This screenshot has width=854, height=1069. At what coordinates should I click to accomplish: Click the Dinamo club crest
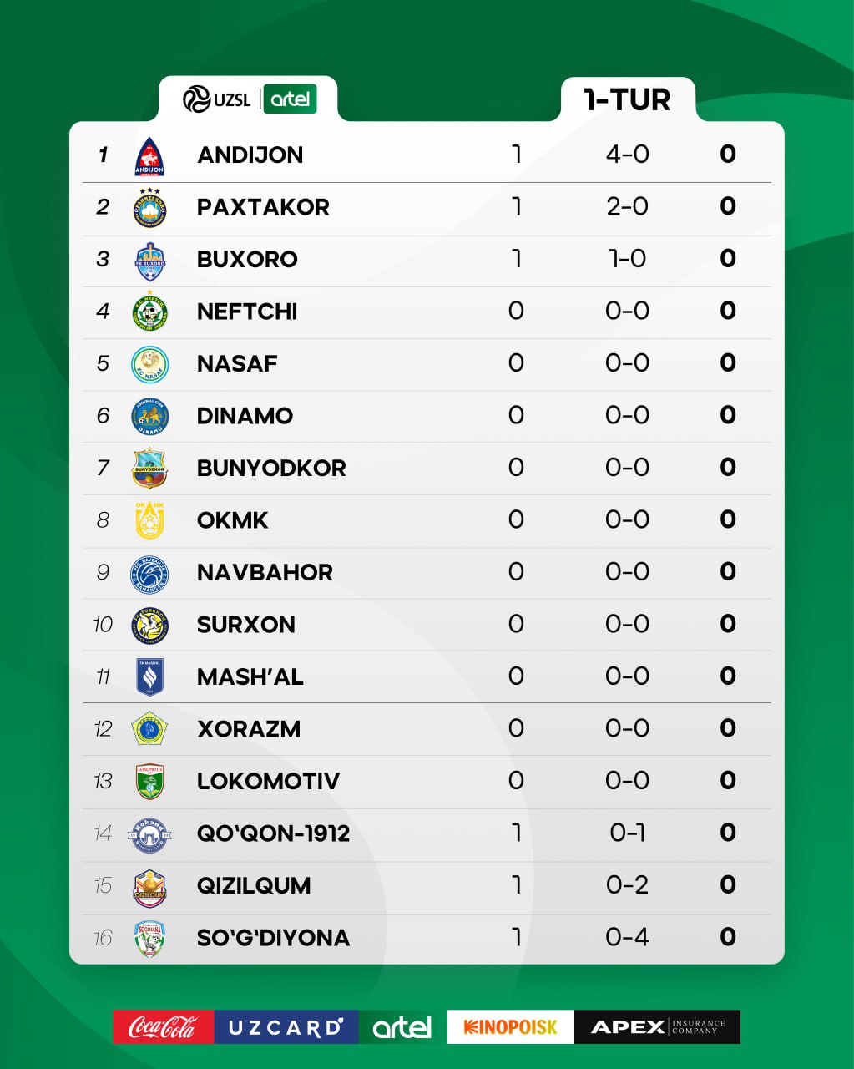click(x=150, y=417)
